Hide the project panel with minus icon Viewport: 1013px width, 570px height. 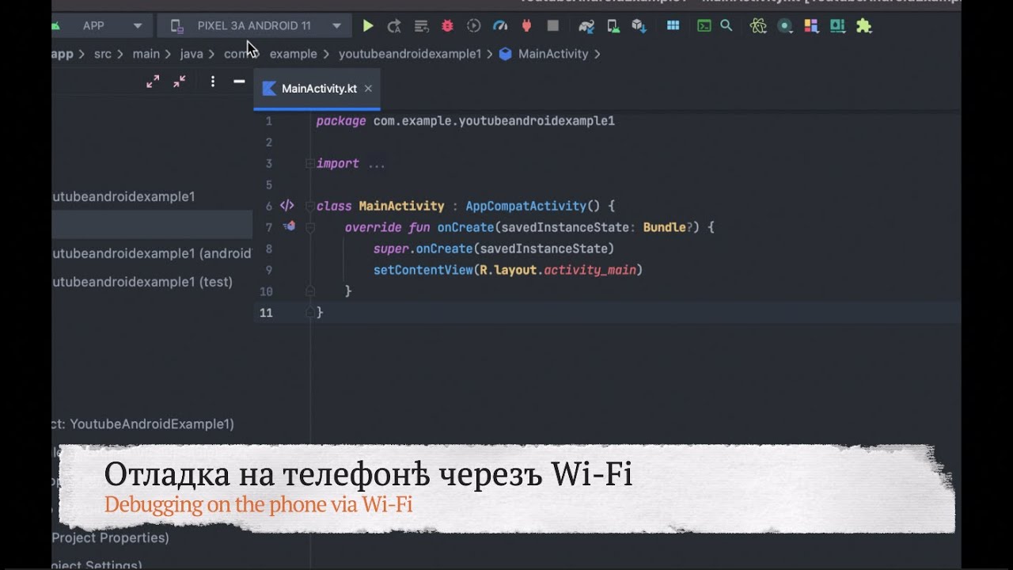click(239, 82)
